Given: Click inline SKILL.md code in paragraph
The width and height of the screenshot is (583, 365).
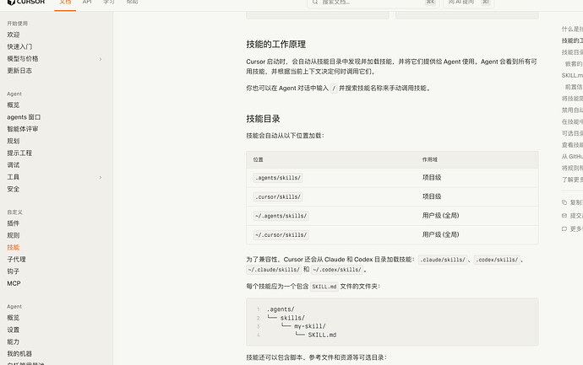Looking at the screenshot, I should coord(324,287).
